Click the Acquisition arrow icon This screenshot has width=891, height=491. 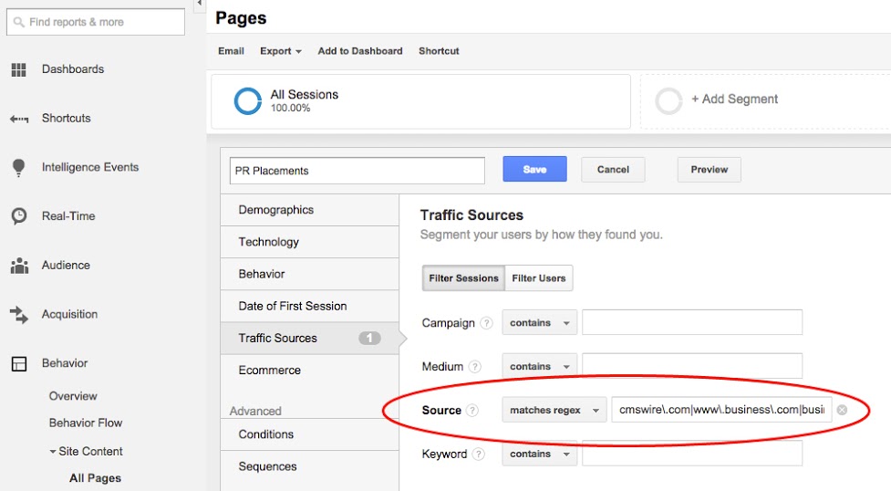coord(18,315)
